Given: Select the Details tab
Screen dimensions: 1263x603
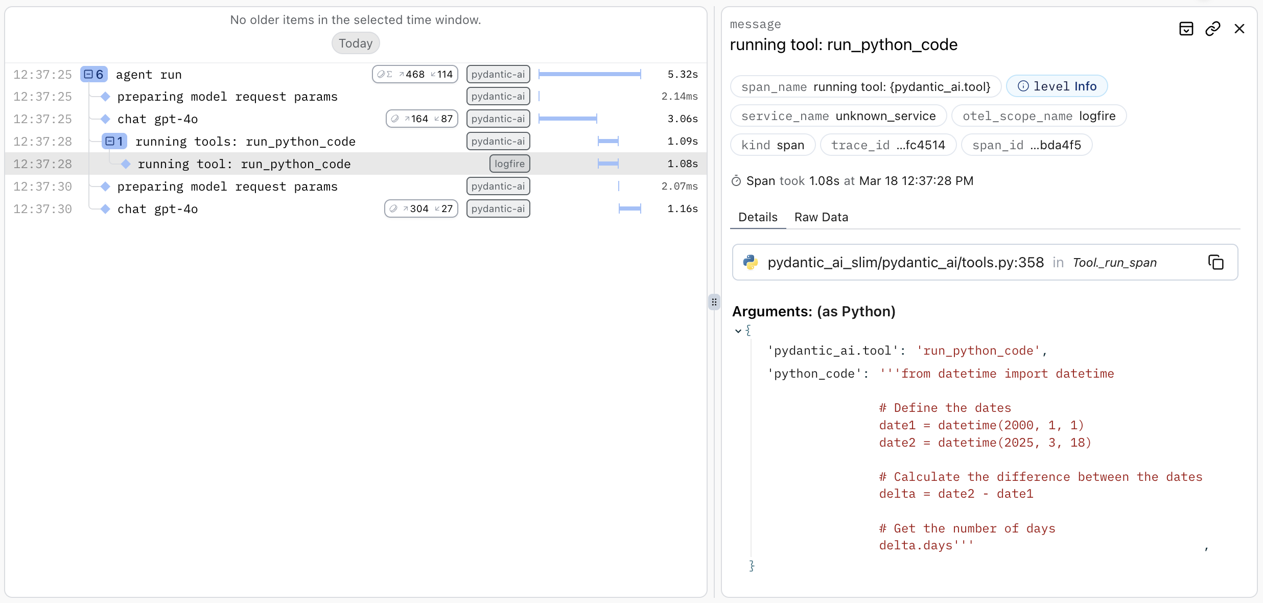Looking at the screenshot, I should click(757, 217).
